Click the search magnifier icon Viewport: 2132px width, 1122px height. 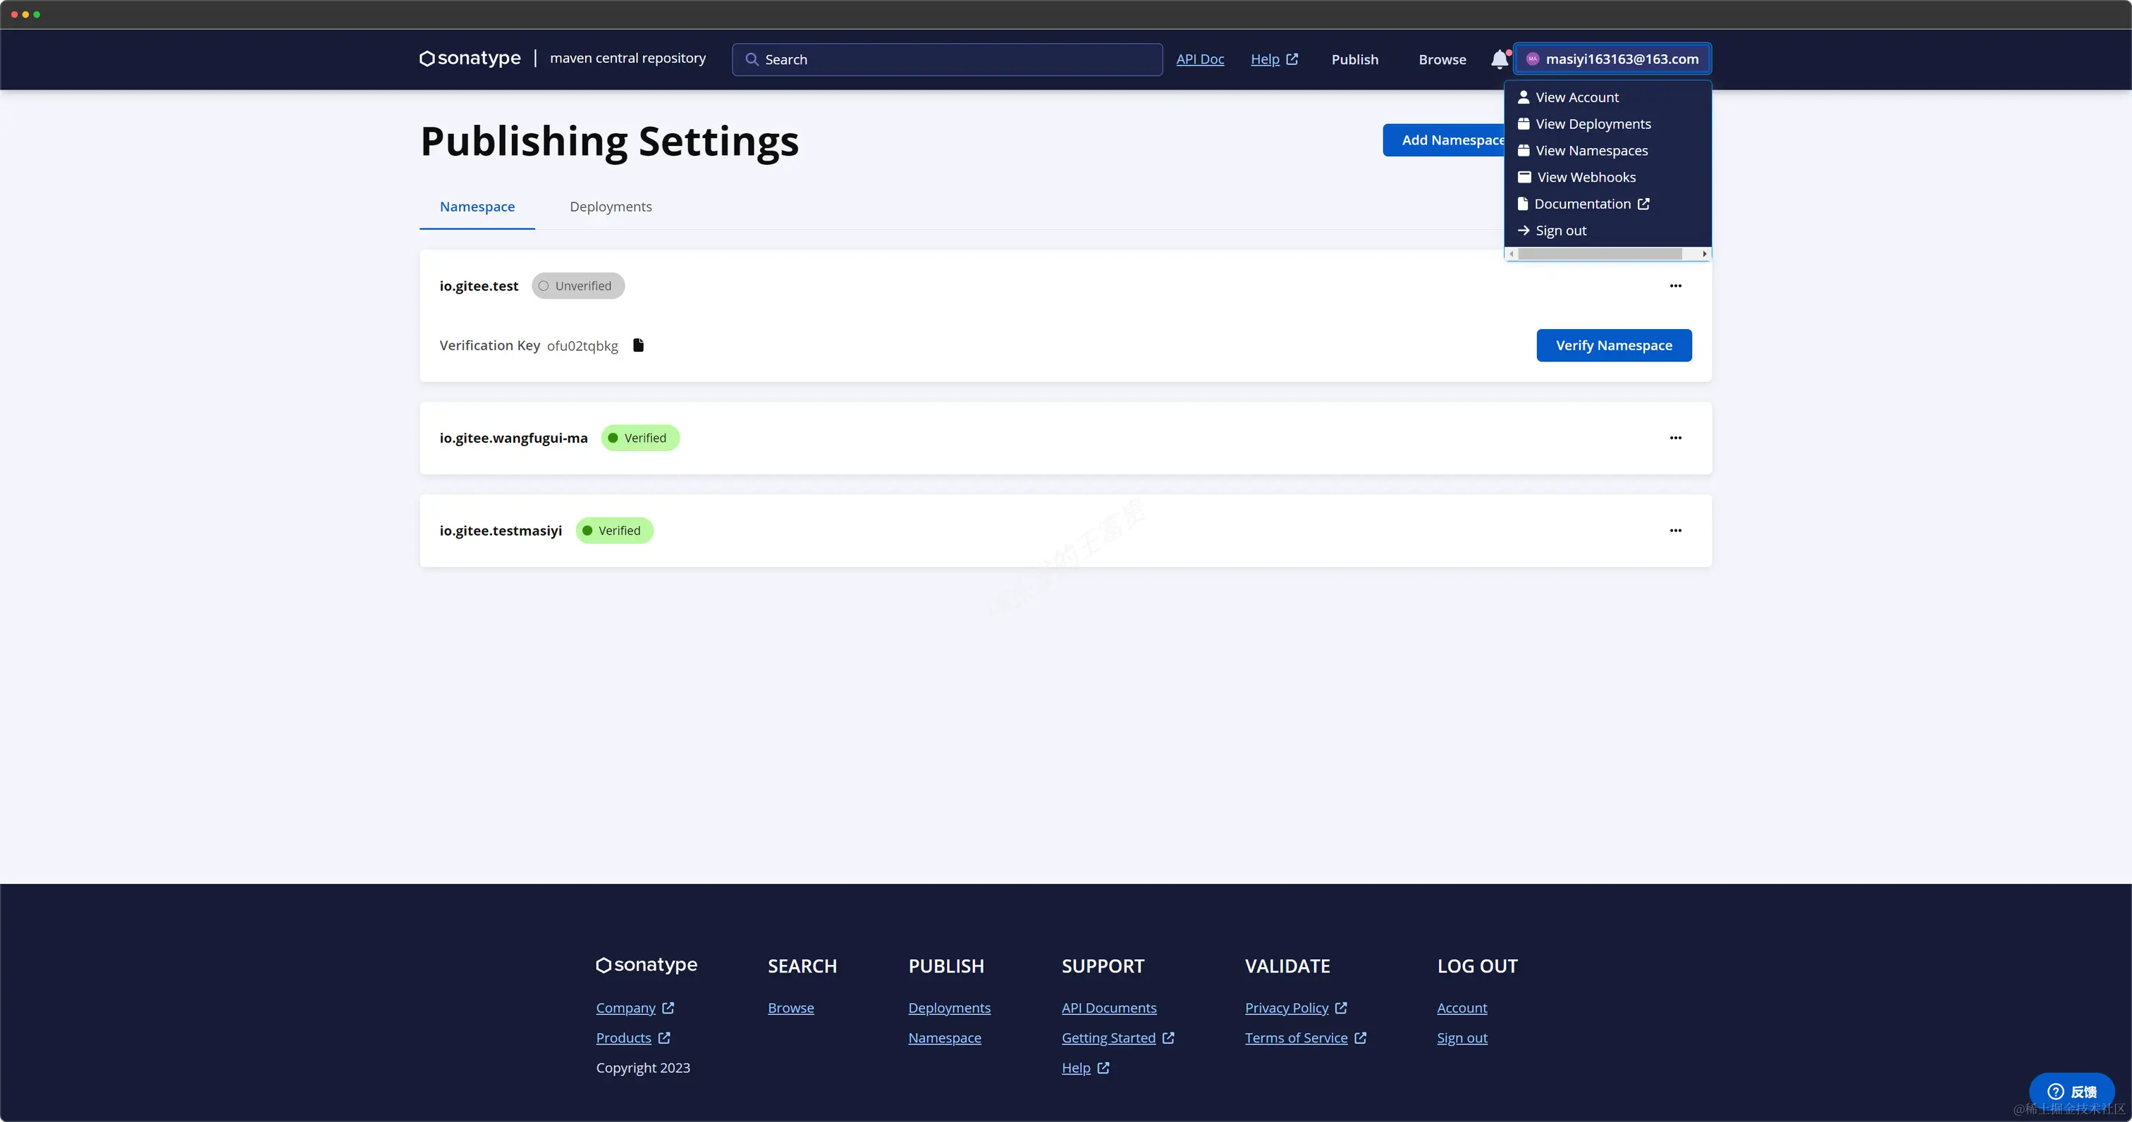tap(752, 60)
